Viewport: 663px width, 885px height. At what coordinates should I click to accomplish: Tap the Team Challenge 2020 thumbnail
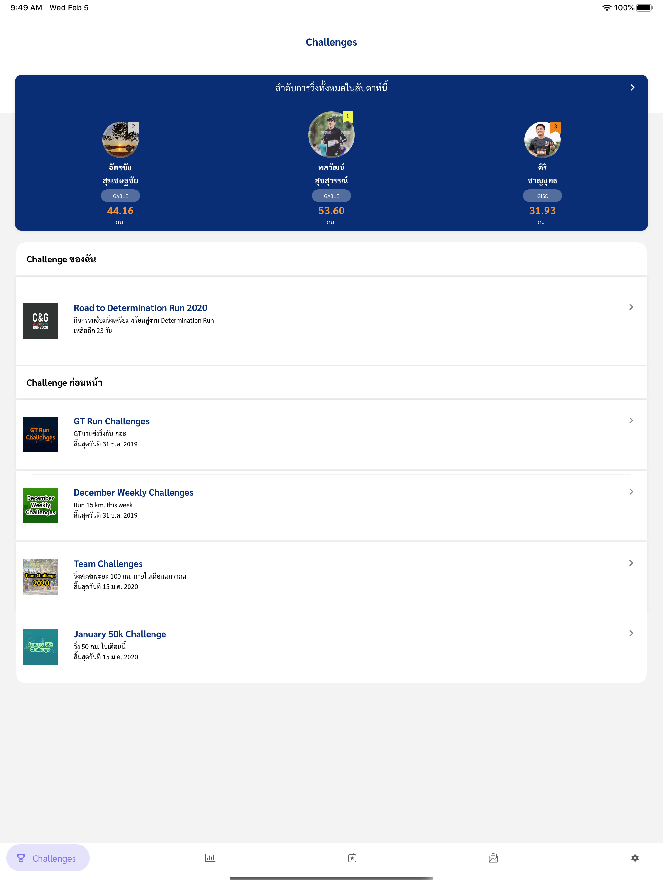tap(40, 577)
